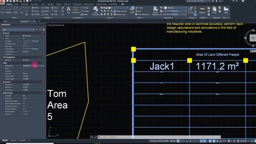Activate the Scale command
Screen dimensions: 256x144
click(45, 14)
